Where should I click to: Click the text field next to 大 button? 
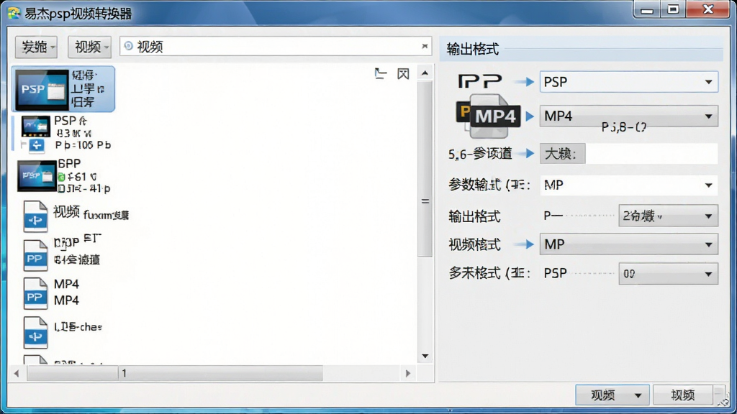tap(651, 154)
